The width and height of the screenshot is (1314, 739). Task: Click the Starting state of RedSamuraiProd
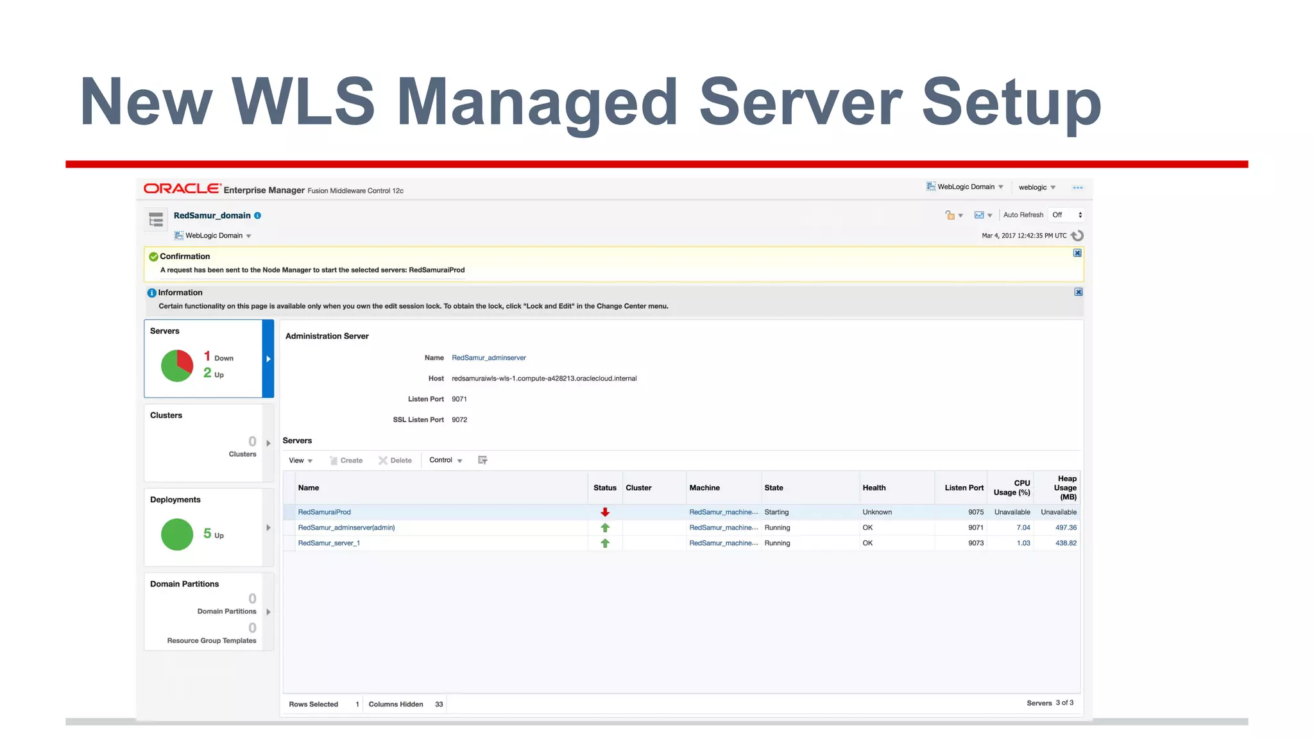click(x=776, y=512)
